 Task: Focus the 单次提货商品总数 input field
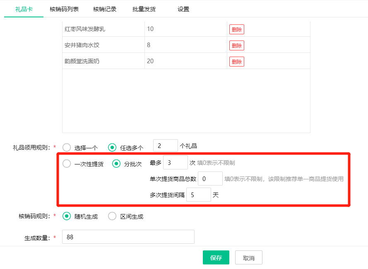(210, 179)
